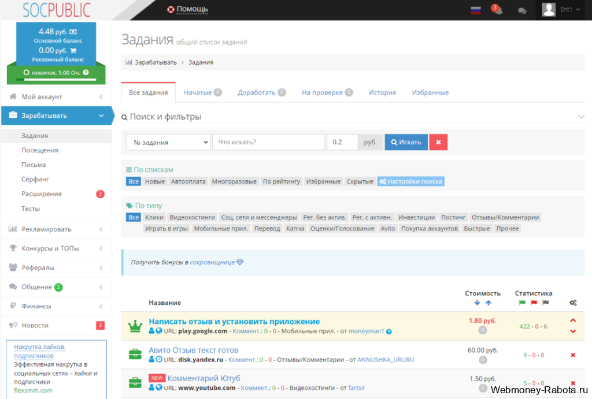Click the briefcase icon of Комментарий Ютуб task
Screen dimensions: 592x399
[135, 382]
